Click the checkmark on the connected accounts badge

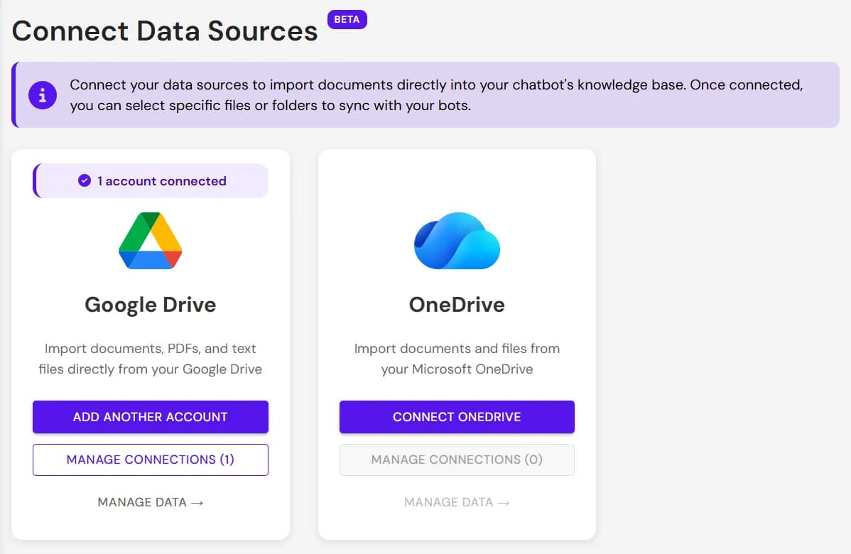tap(86, 180)
